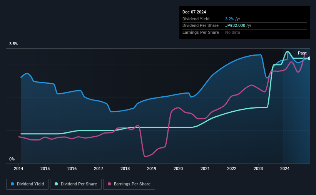Click the 2022 x-axis year label
Image resolution: width=316 pixels, height=195 pixels.
pyautogui.click(x=232, y=169)
